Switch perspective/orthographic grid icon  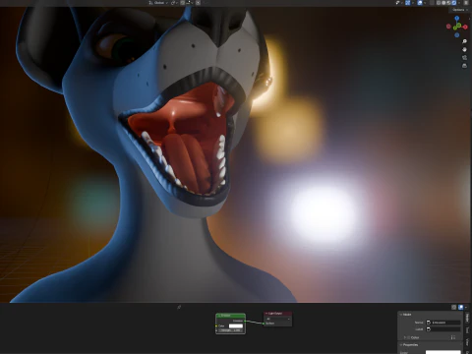pyautogui.click(x=464, y=66)
